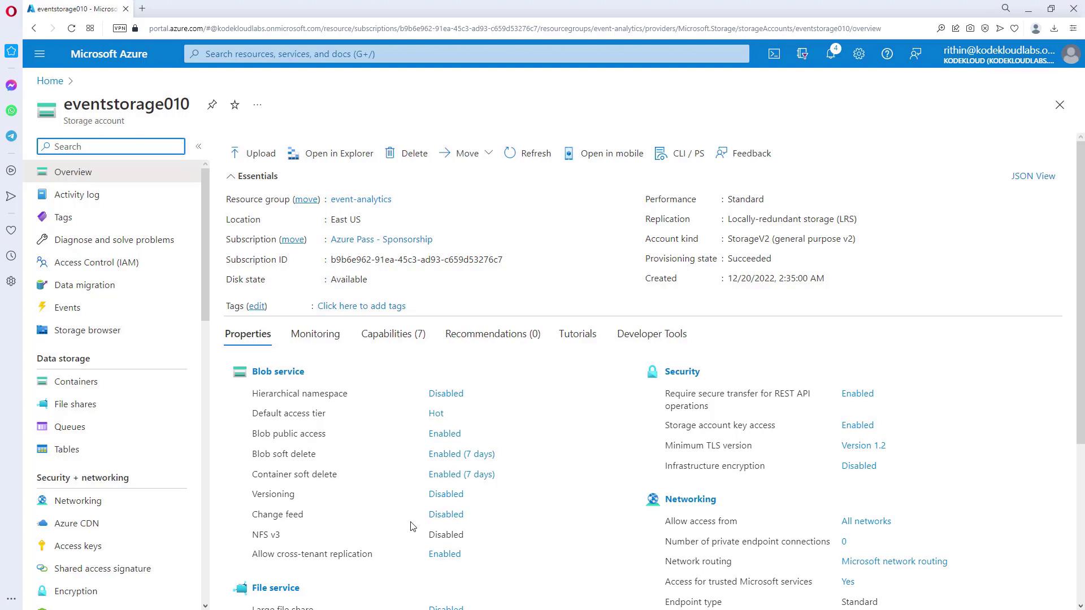This screenshot has height=610, width=1085.
Task: Open portal settings gear
Action: pos(858,54)
